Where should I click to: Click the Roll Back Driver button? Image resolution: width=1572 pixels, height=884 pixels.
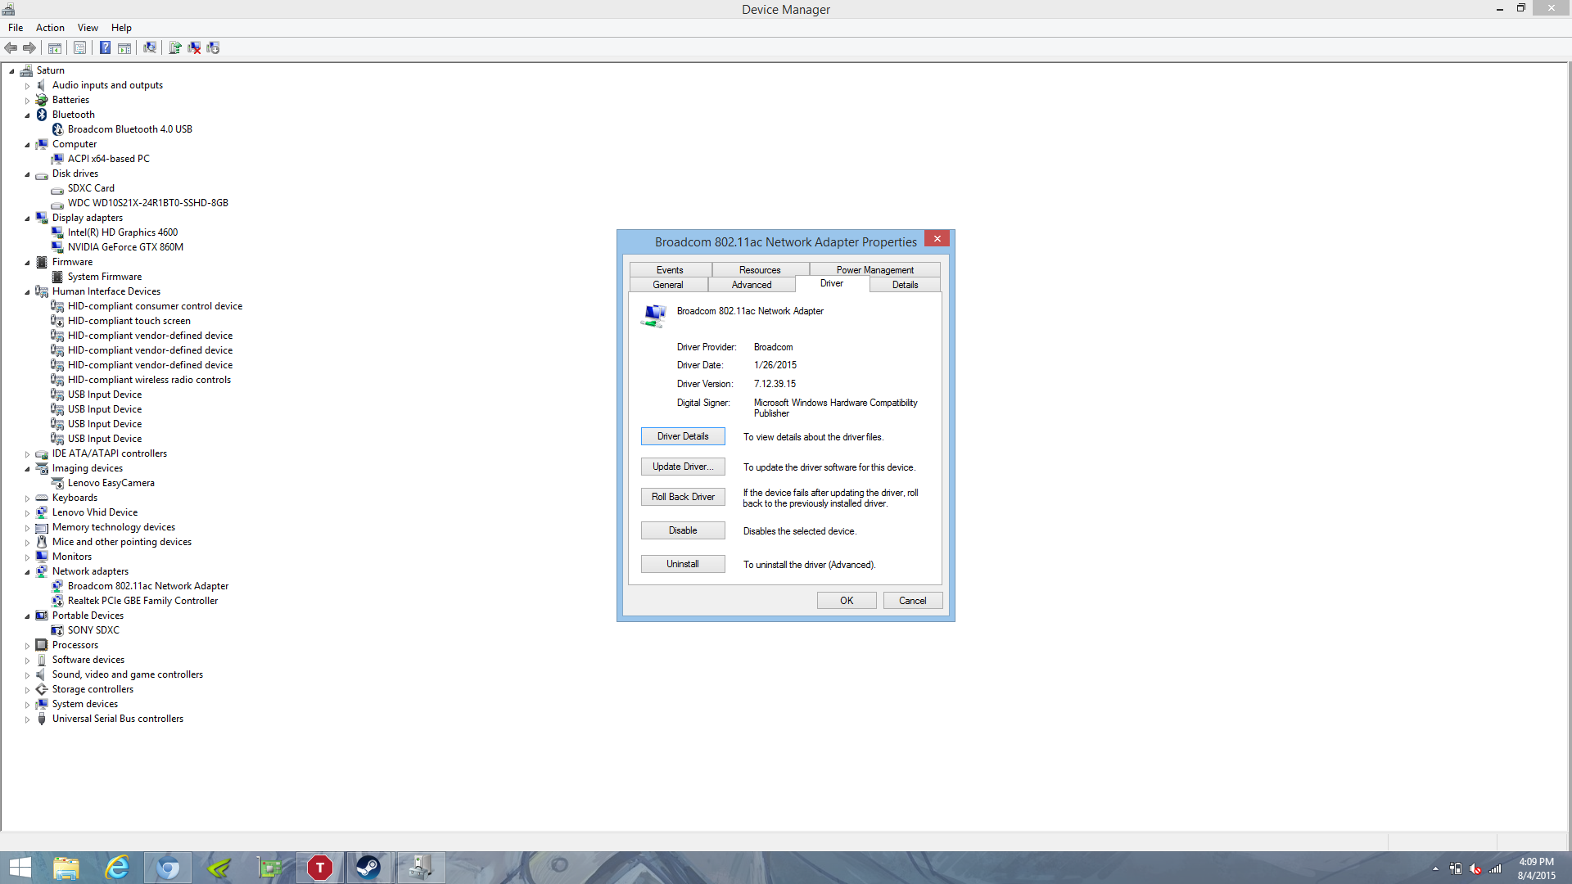tap(683, 497)
